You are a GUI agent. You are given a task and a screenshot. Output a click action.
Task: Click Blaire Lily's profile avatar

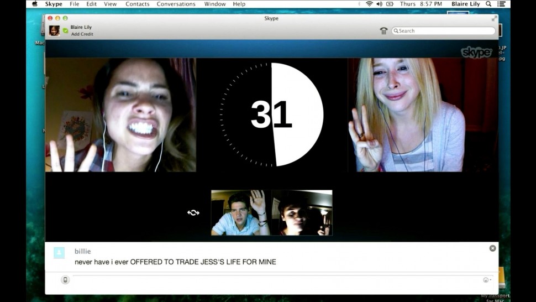pos(54,31)
